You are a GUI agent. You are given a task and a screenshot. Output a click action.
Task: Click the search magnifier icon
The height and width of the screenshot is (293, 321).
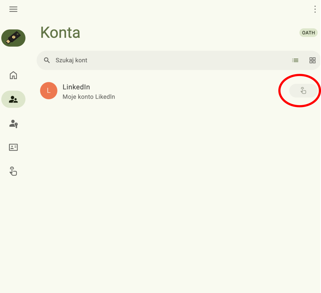click(x=47, y=60)
